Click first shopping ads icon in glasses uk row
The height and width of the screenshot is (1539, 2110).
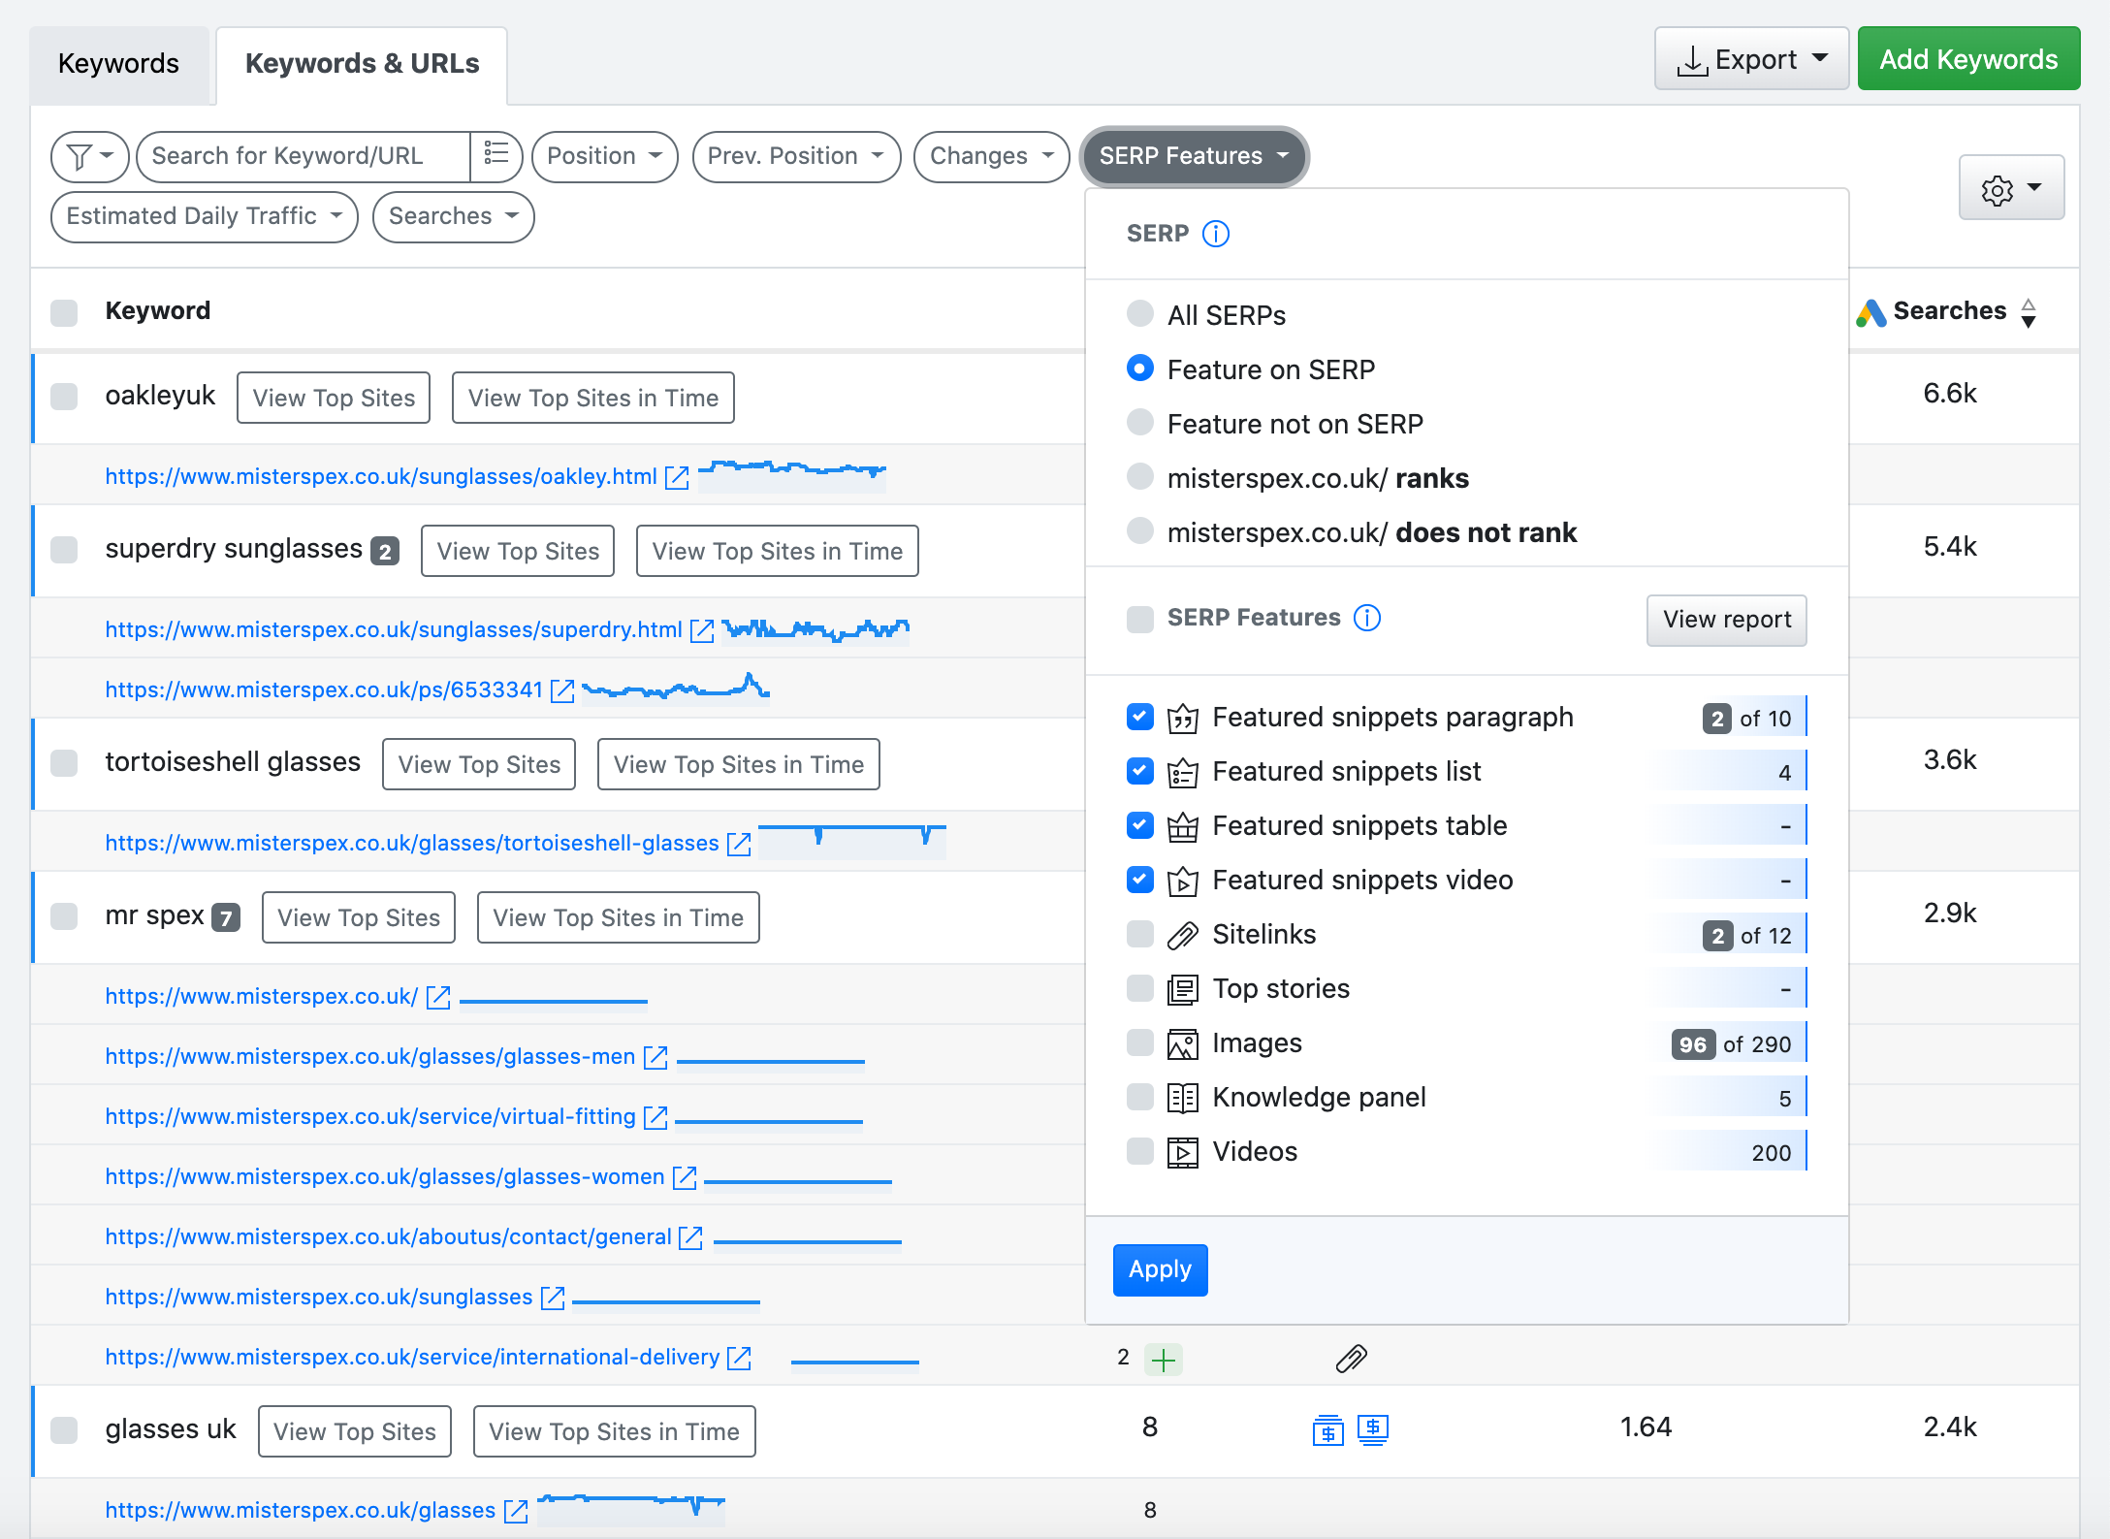coord(1327,1428)
